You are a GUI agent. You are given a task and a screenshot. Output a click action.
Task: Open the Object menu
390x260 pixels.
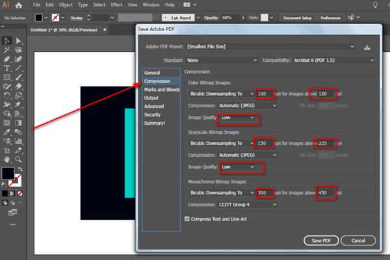[66, 5]
